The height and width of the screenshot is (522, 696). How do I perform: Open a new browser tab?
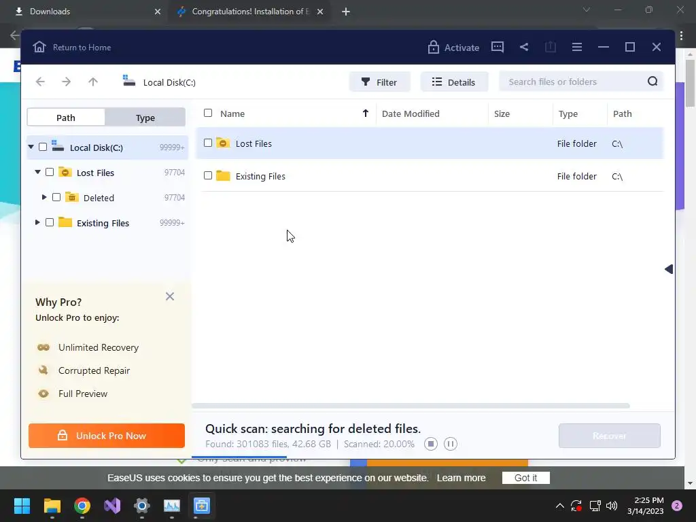point(346,12)
